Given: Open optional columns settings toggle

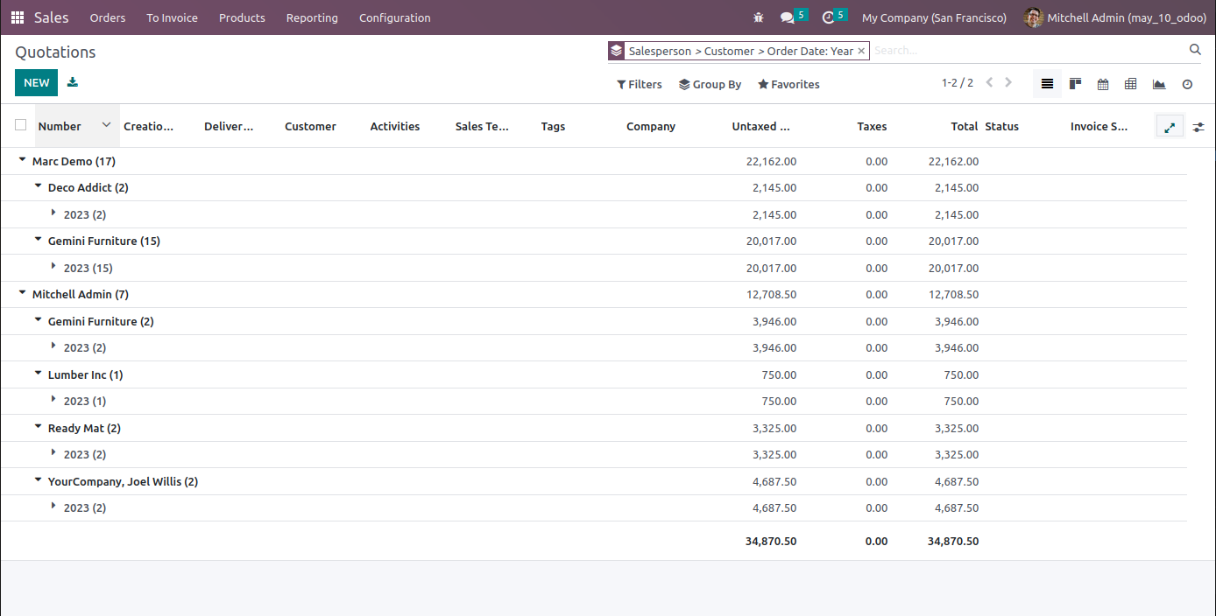Looking at the screenshot, I should (1198, 127).
